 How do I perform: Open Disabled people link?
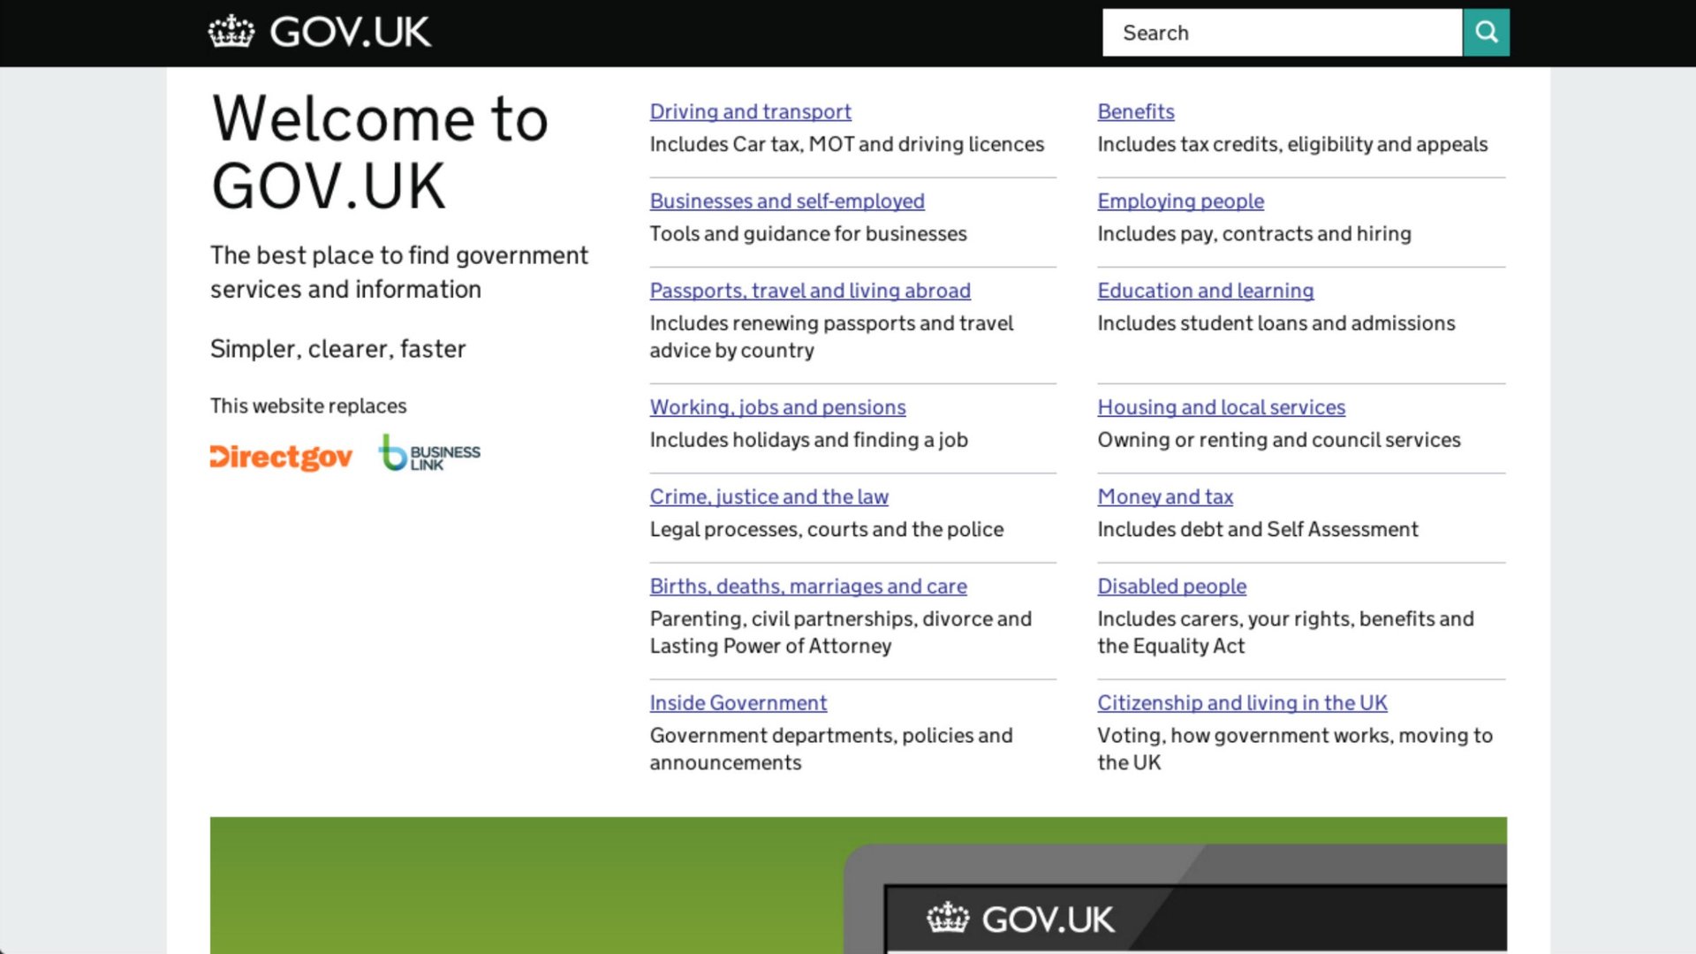(1171, 586)
